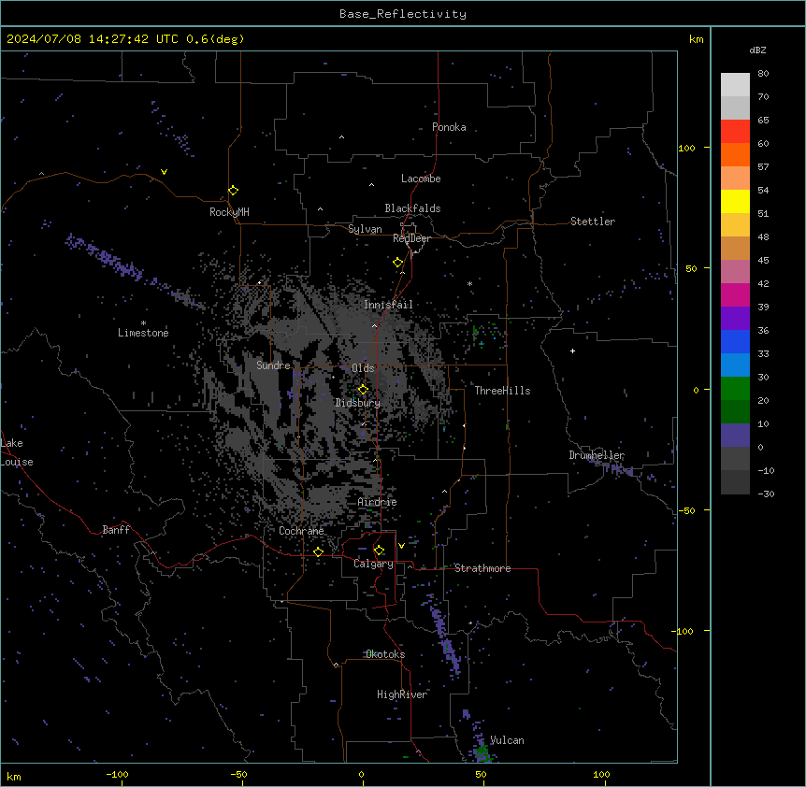Viewport: 806px width, 787px height.
Task: Click the bright green 30 dBZ legend swatch
Action: click(735, 389)
